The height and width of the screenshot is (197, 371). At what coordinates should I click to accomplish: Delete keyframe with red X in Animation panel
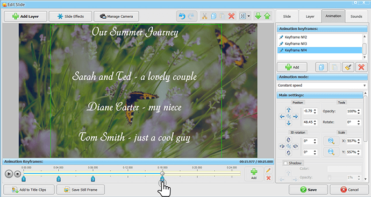(361, 67)
